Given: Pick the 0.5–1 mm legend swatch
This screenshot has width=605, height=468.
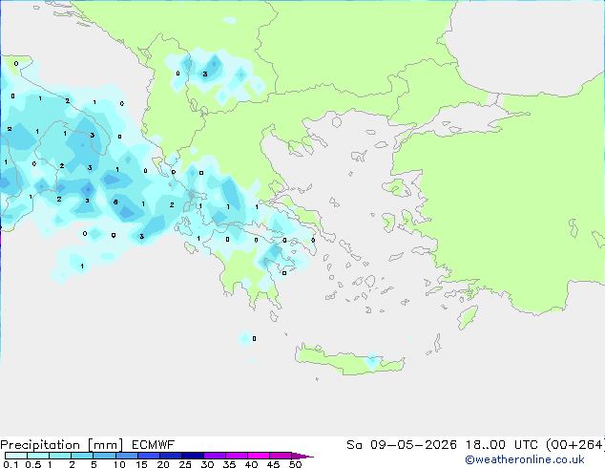Looking at the screenshot, I should pyautogui.click(x=38, y=456).
